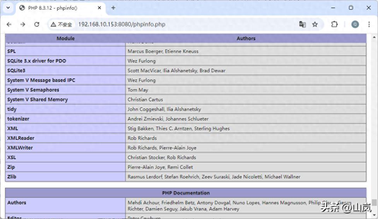This screenshot has width=378, height=219.
Task: Click the PHP Documentation section header
Action: [186, 193]
